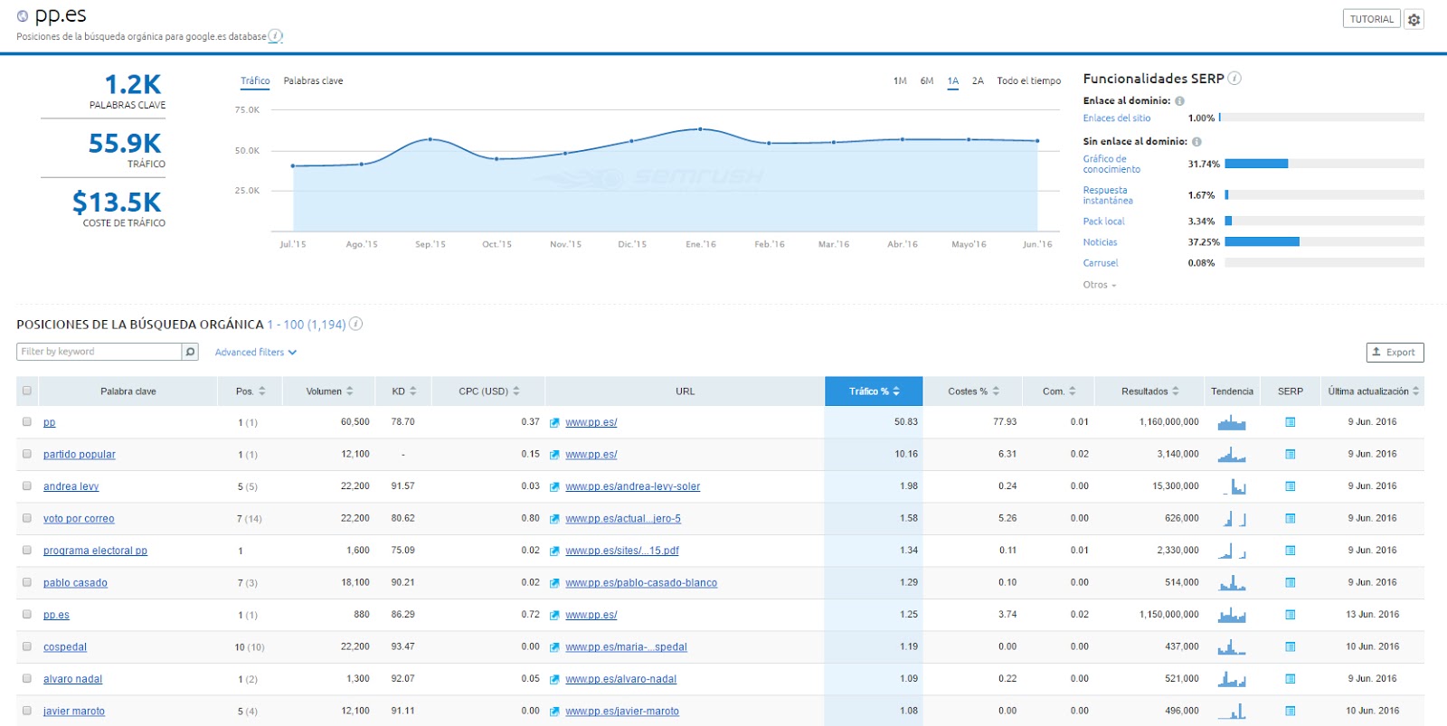
Task: Open the external link icon for programa electoral pp
Action: tap(554, 551)
